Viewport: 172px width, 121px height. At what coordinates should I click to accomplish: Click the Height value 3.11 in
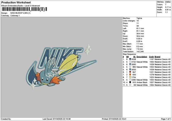click(168, 7)
